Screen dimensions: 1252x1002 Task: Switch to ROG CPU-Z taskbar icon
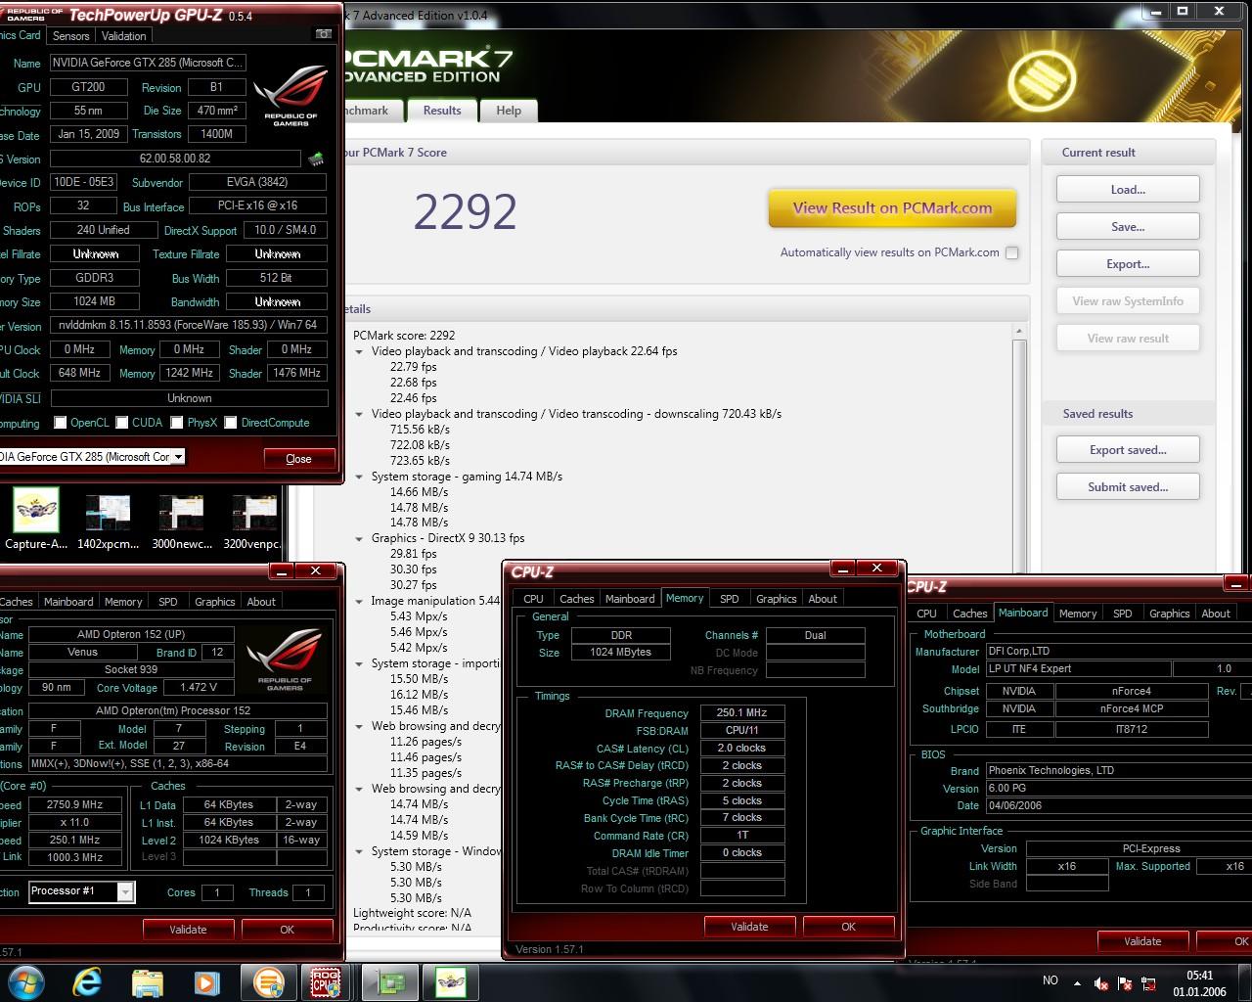[x=326, y=981]
